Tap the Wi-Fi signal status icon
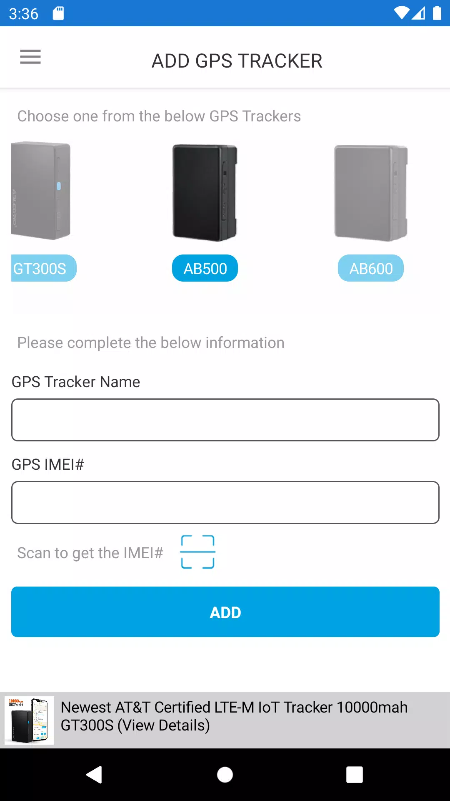 point(402,13)
